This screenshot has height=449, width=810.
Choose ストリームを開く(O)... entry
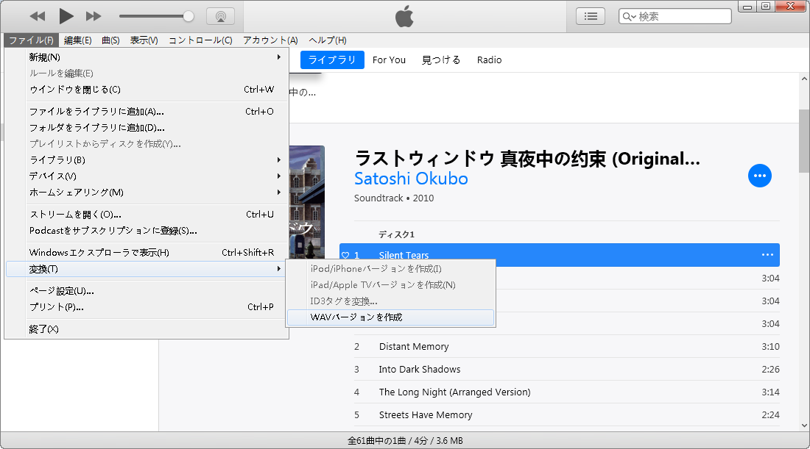pos(147,215)
